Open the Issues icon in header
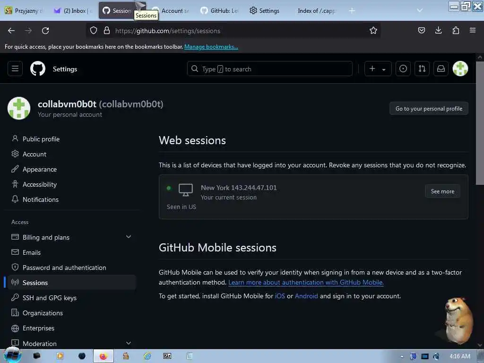The image size is (484, 363). coord(403,69)
